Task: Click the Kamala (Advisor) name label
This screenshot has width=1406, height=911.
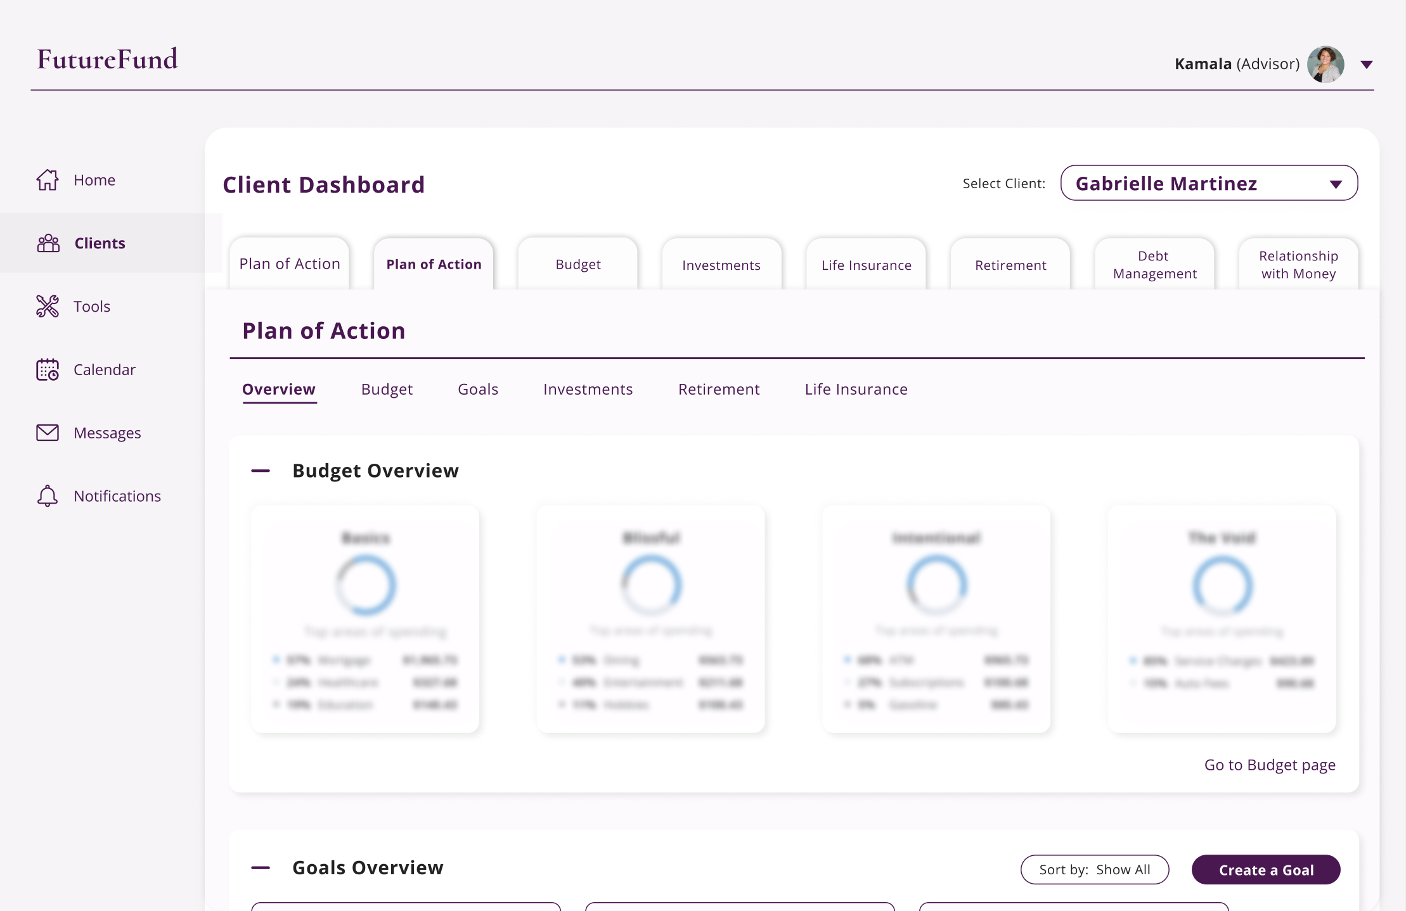Action: point(1237,64)
